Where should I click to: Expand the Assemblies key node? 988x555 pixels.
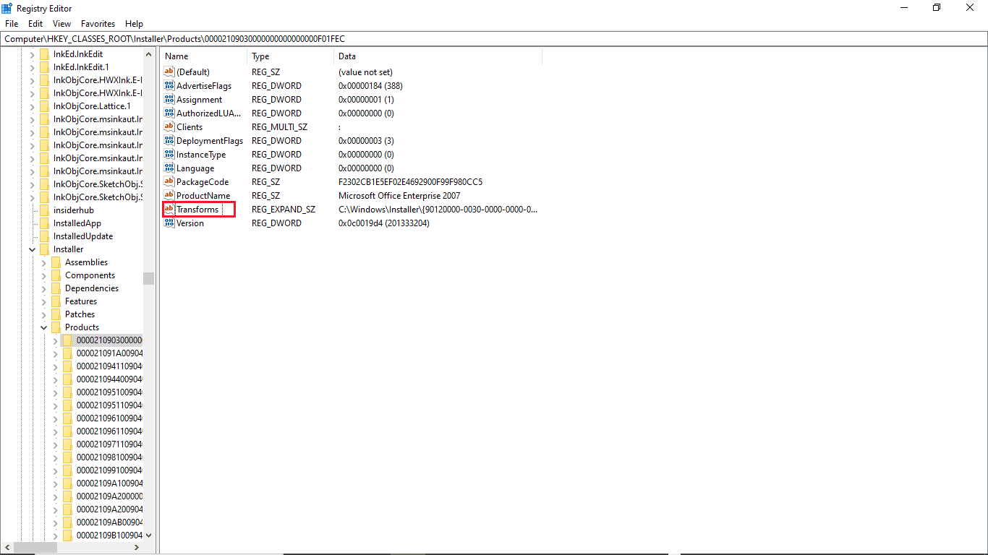pos(43,262)
